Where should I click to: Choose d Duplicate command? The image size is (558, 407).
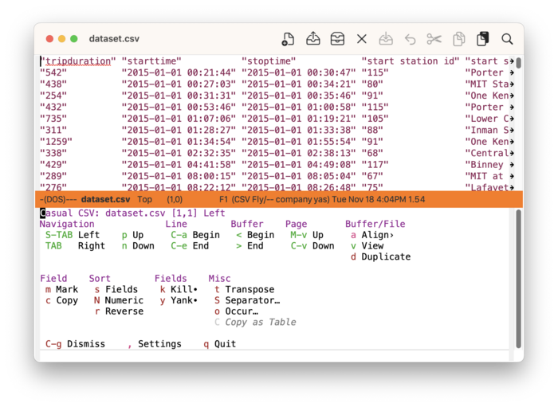pos(380,256)
